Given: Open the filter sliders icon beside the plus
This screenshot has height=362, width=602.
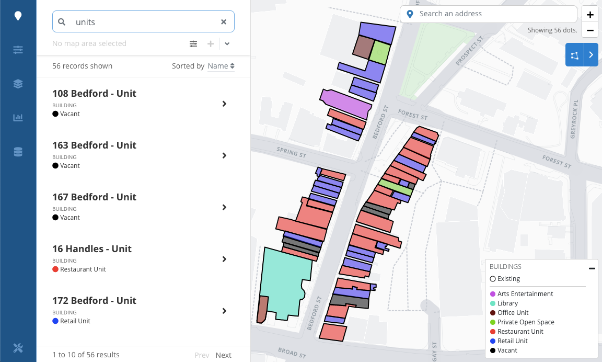Looking at the screenshot, I should click(193, 44).
